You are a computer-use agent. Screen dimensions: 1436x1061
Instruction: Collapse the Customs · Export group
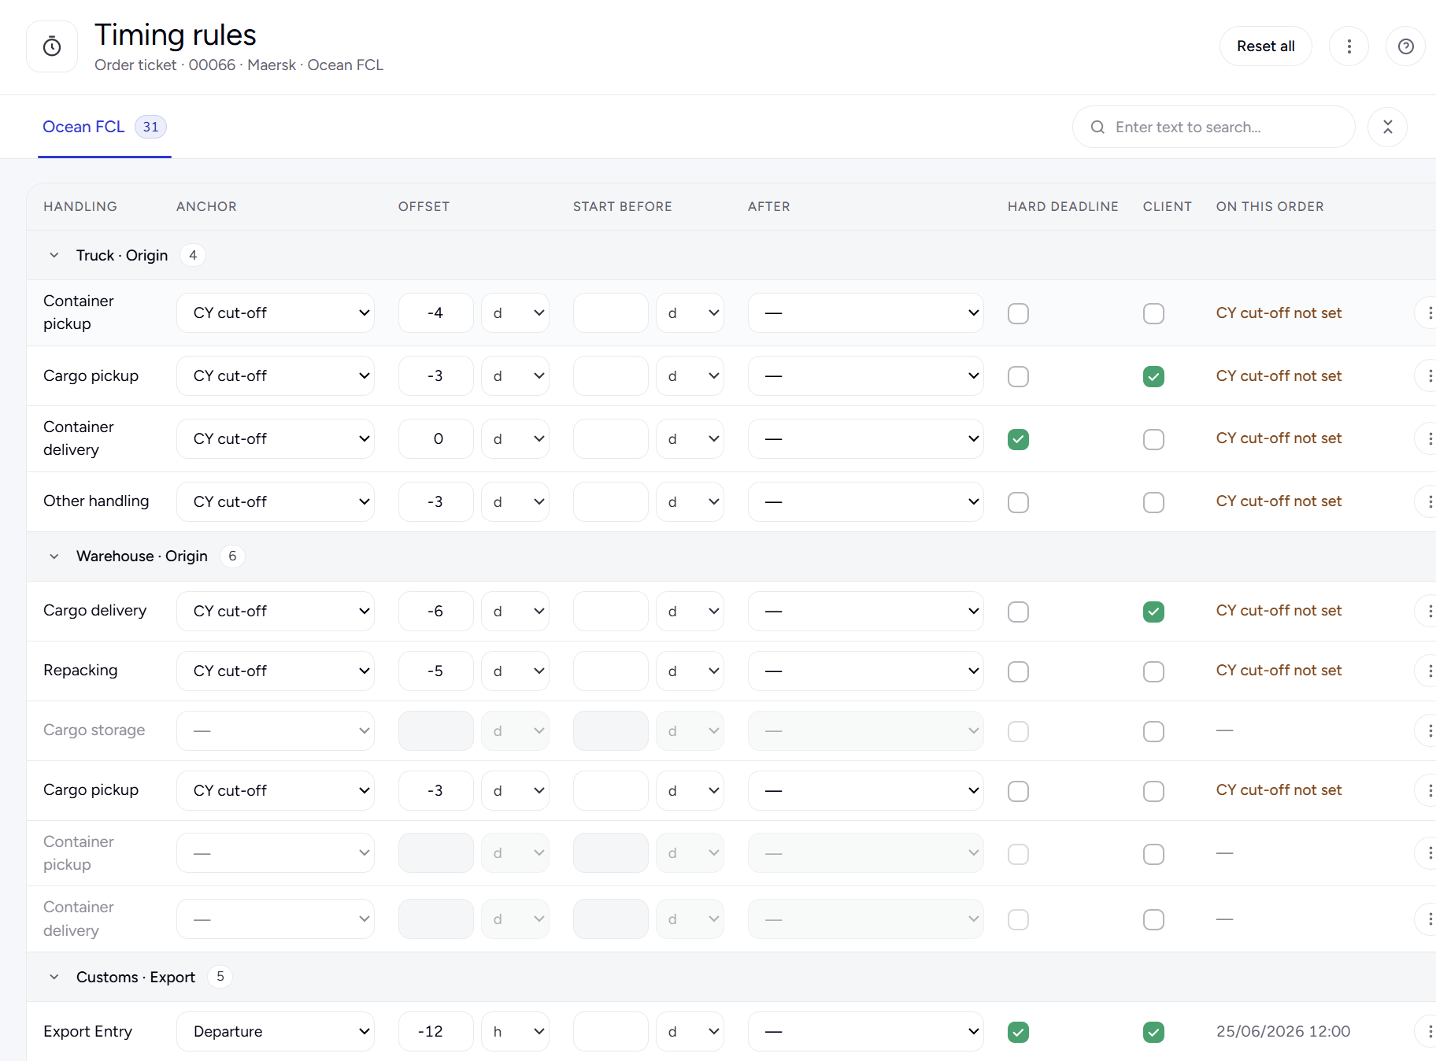coord(54,977)
